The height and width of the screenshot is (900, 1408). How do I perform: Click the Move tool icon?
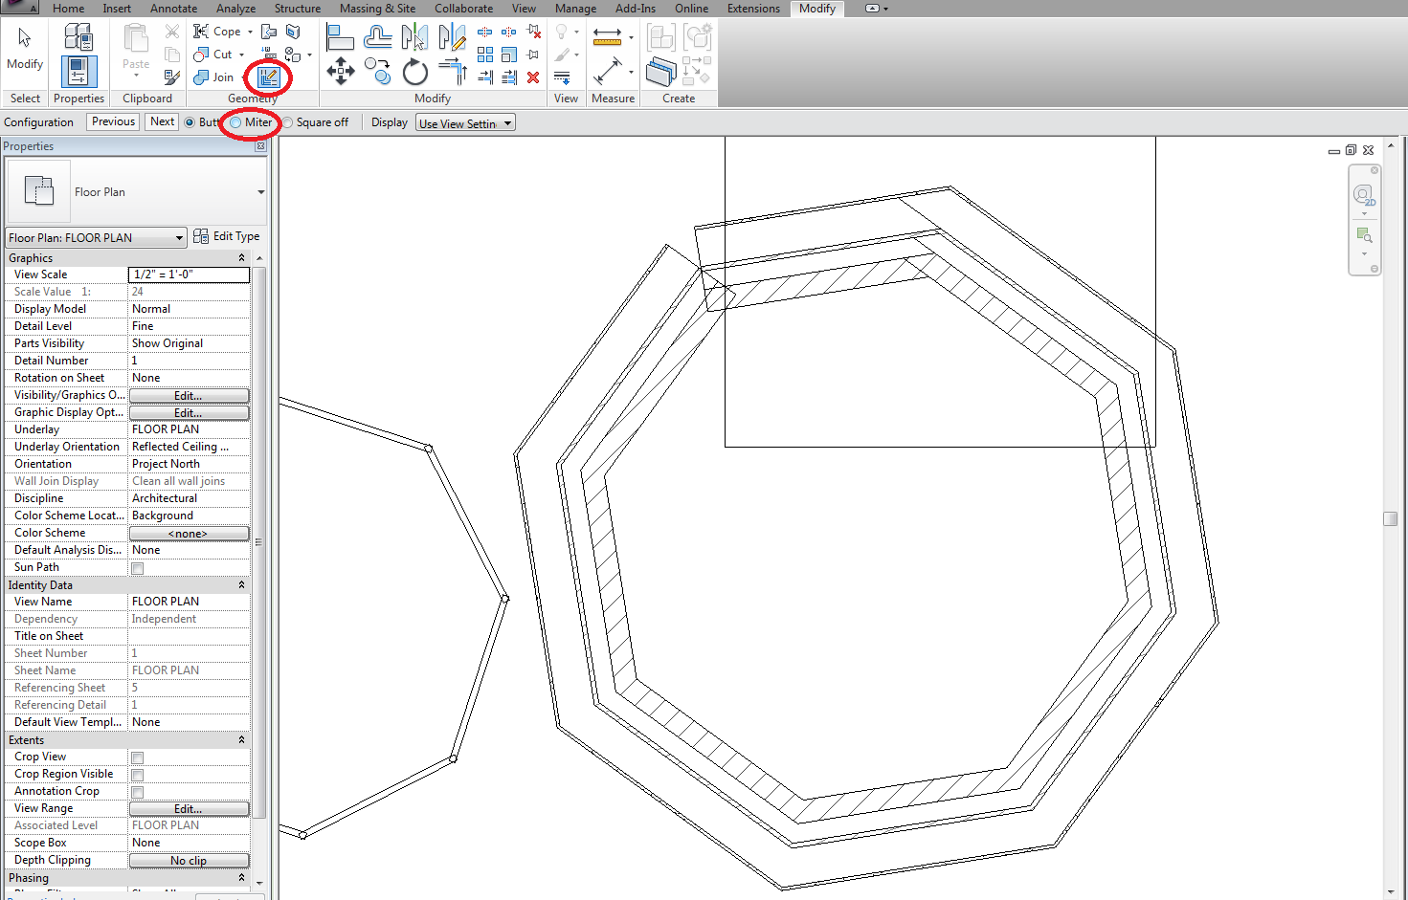pos(341,71)
